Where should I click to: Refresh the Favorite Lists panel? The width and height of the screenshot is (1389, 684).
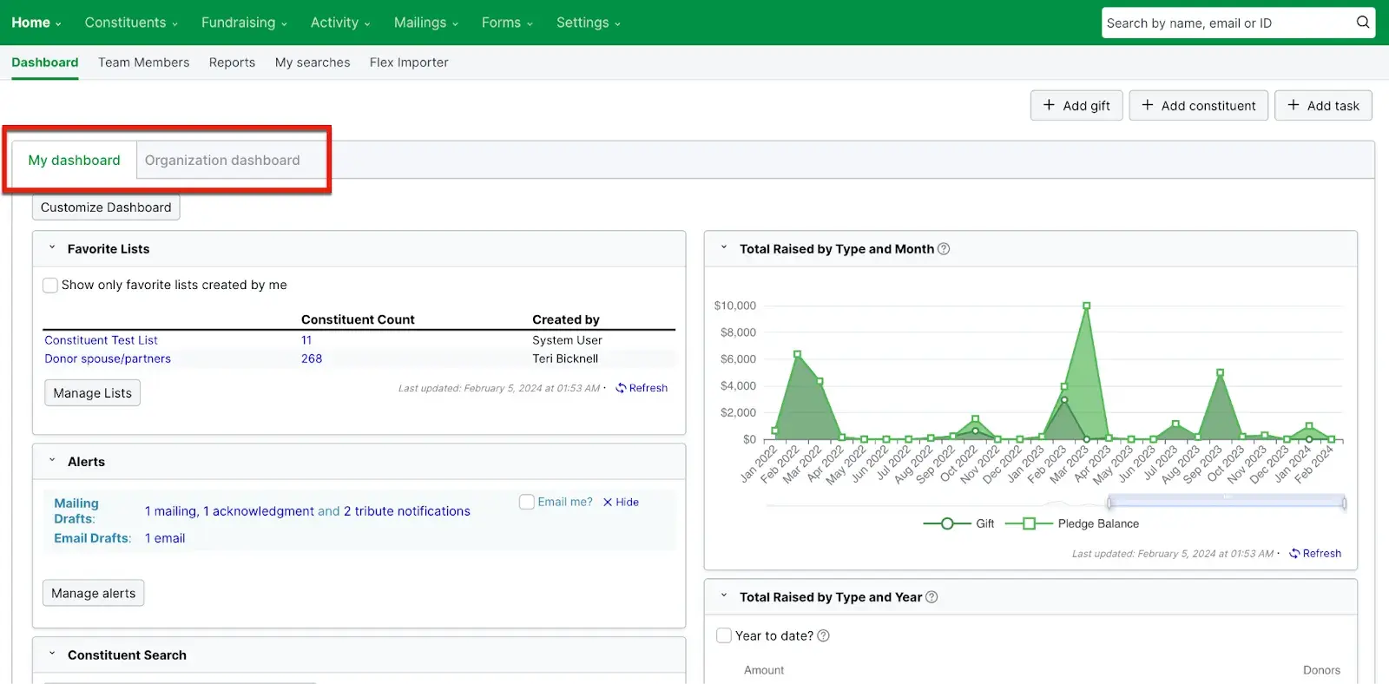click(x=642, y=388)
